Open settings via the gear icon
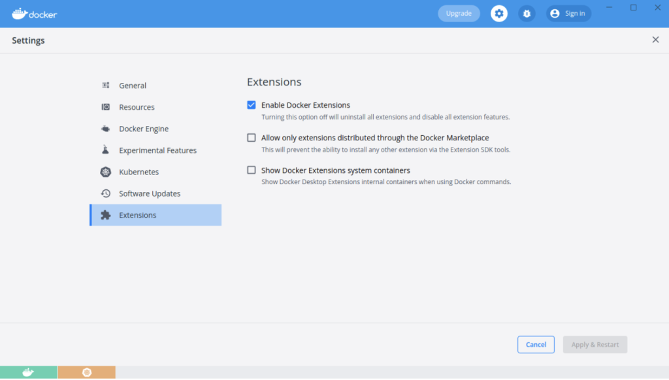 click(x=498, y=14)
